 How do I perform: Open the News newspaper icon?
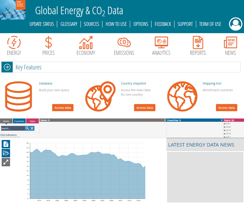230,43
